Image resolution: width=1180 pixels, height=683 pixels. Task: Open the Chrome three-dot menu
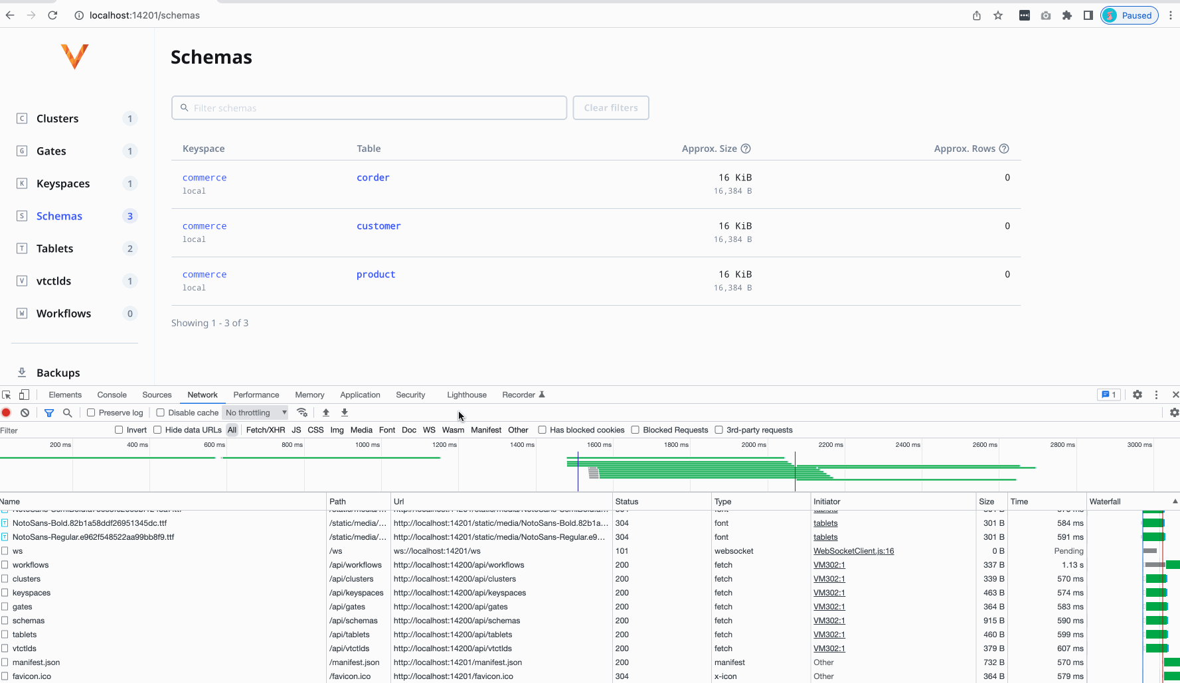tap(1171, 15)
